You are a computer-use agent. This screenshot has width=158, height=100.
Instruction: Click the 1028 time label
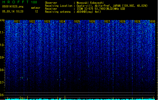pyautogui.click(x=122, y=21)
